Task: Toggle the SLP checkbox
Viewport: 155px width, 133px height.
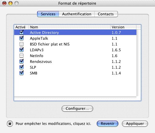Action: 21,67
